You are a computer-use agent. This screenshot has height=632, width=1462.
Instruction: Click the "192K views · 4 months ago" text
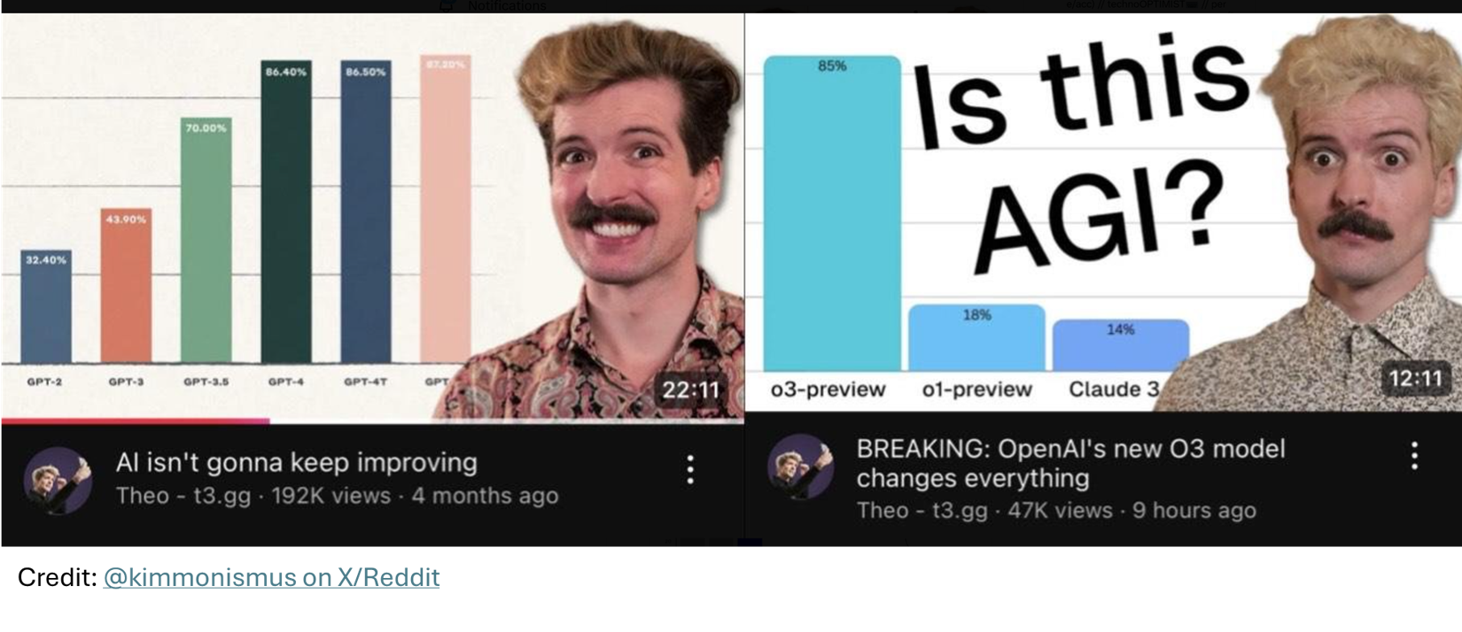coord(415,496)
